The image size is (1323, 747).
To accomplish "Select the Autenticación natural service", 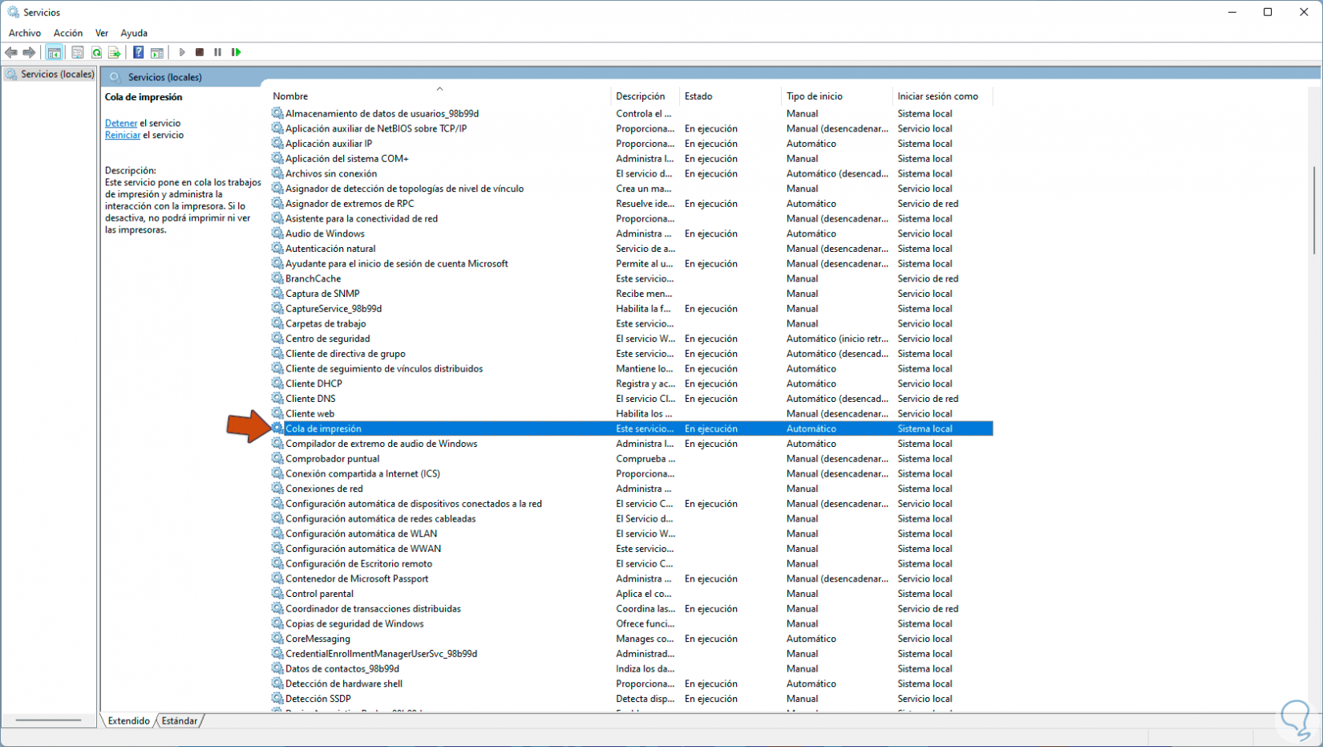I will point(330,249).
